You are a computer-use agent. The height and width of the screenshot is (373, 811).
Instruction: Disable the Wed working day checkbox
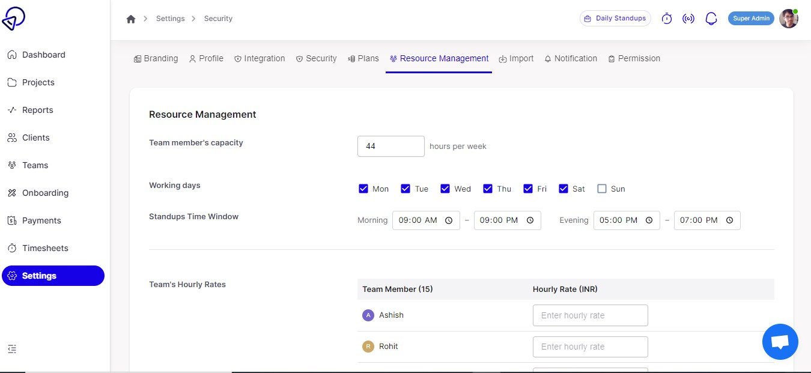[445, 188]
